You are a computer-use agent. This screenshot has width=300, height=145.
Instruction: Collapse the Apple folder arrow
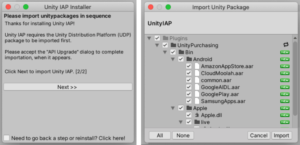(173, 108)
